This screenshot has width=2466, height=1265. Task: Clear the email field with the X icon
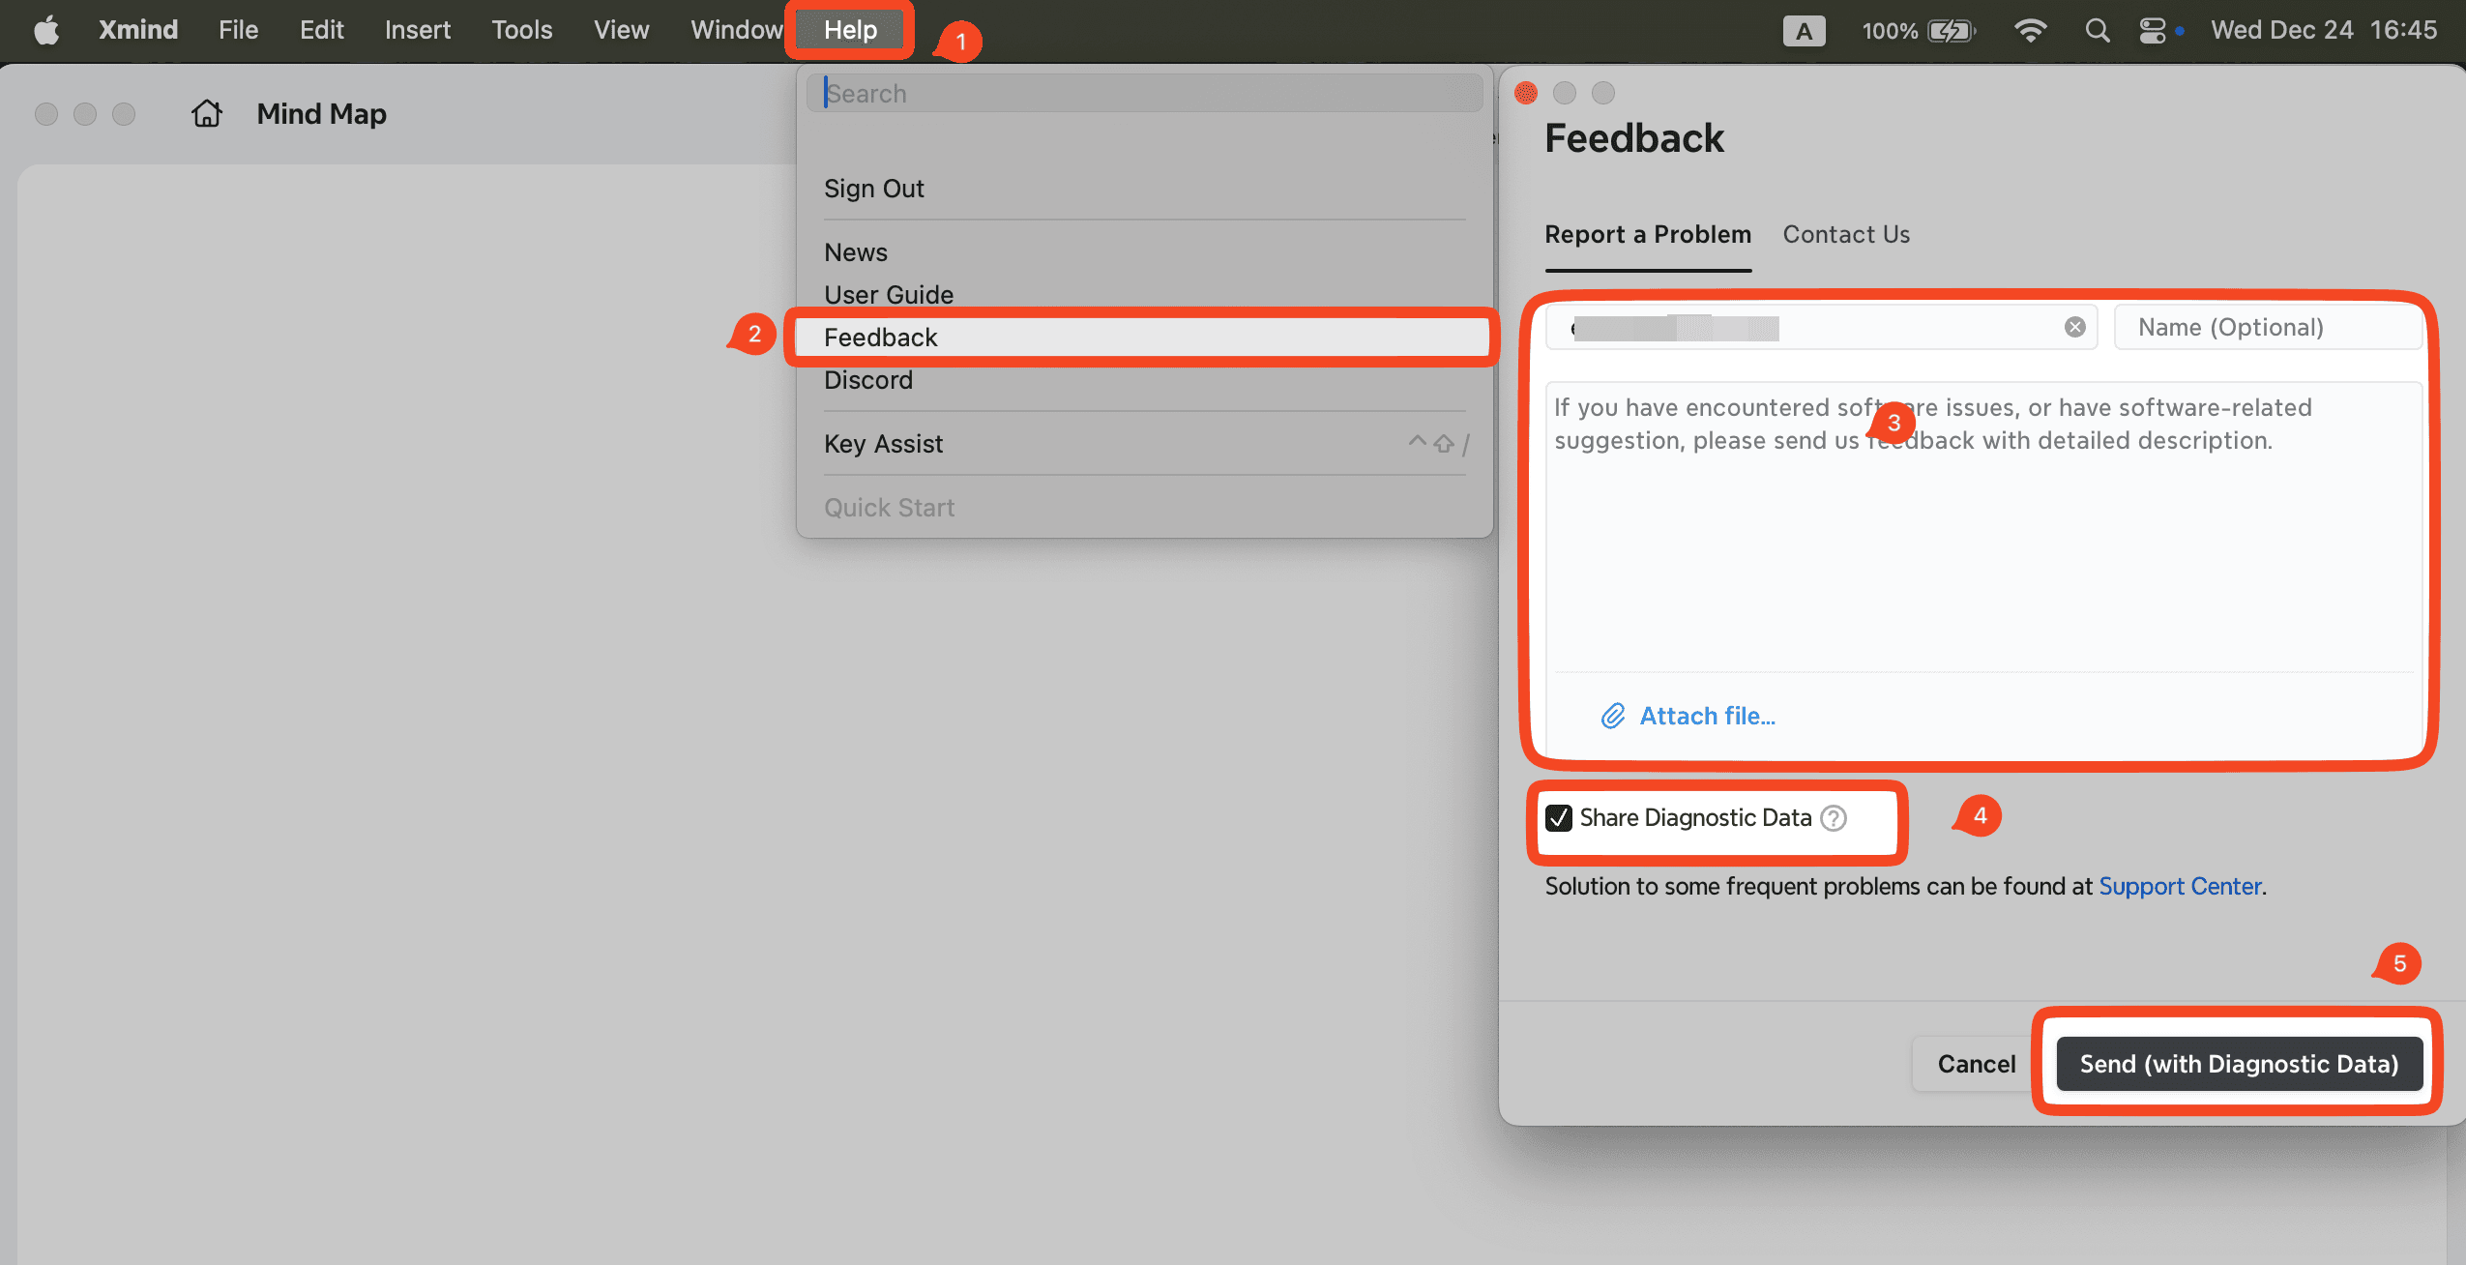2074,327
